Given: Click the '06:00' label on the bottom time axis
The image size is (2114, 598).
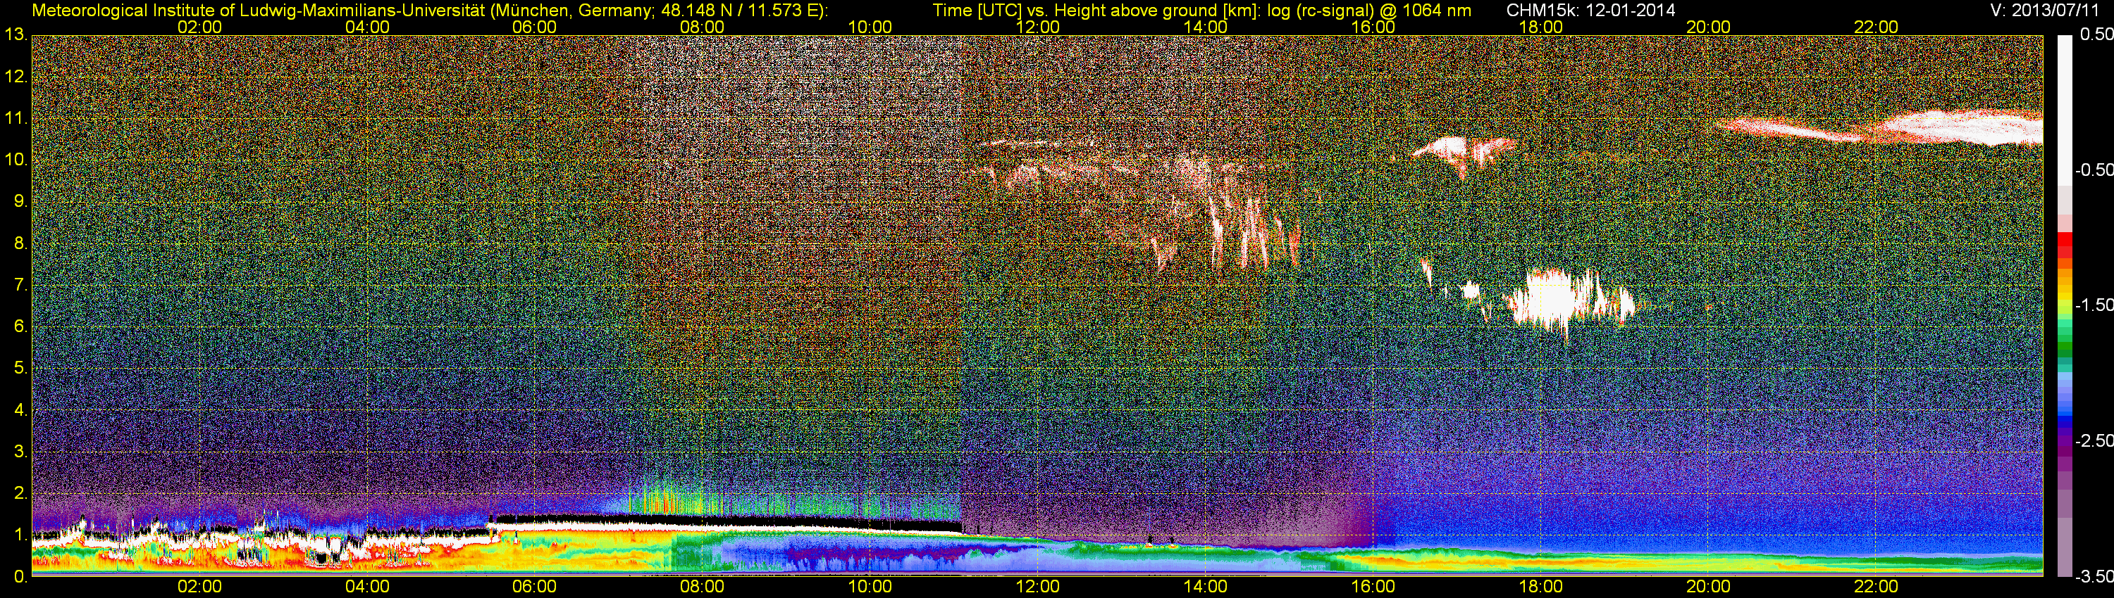Looking at the screenshot, I should click(535, 587).
